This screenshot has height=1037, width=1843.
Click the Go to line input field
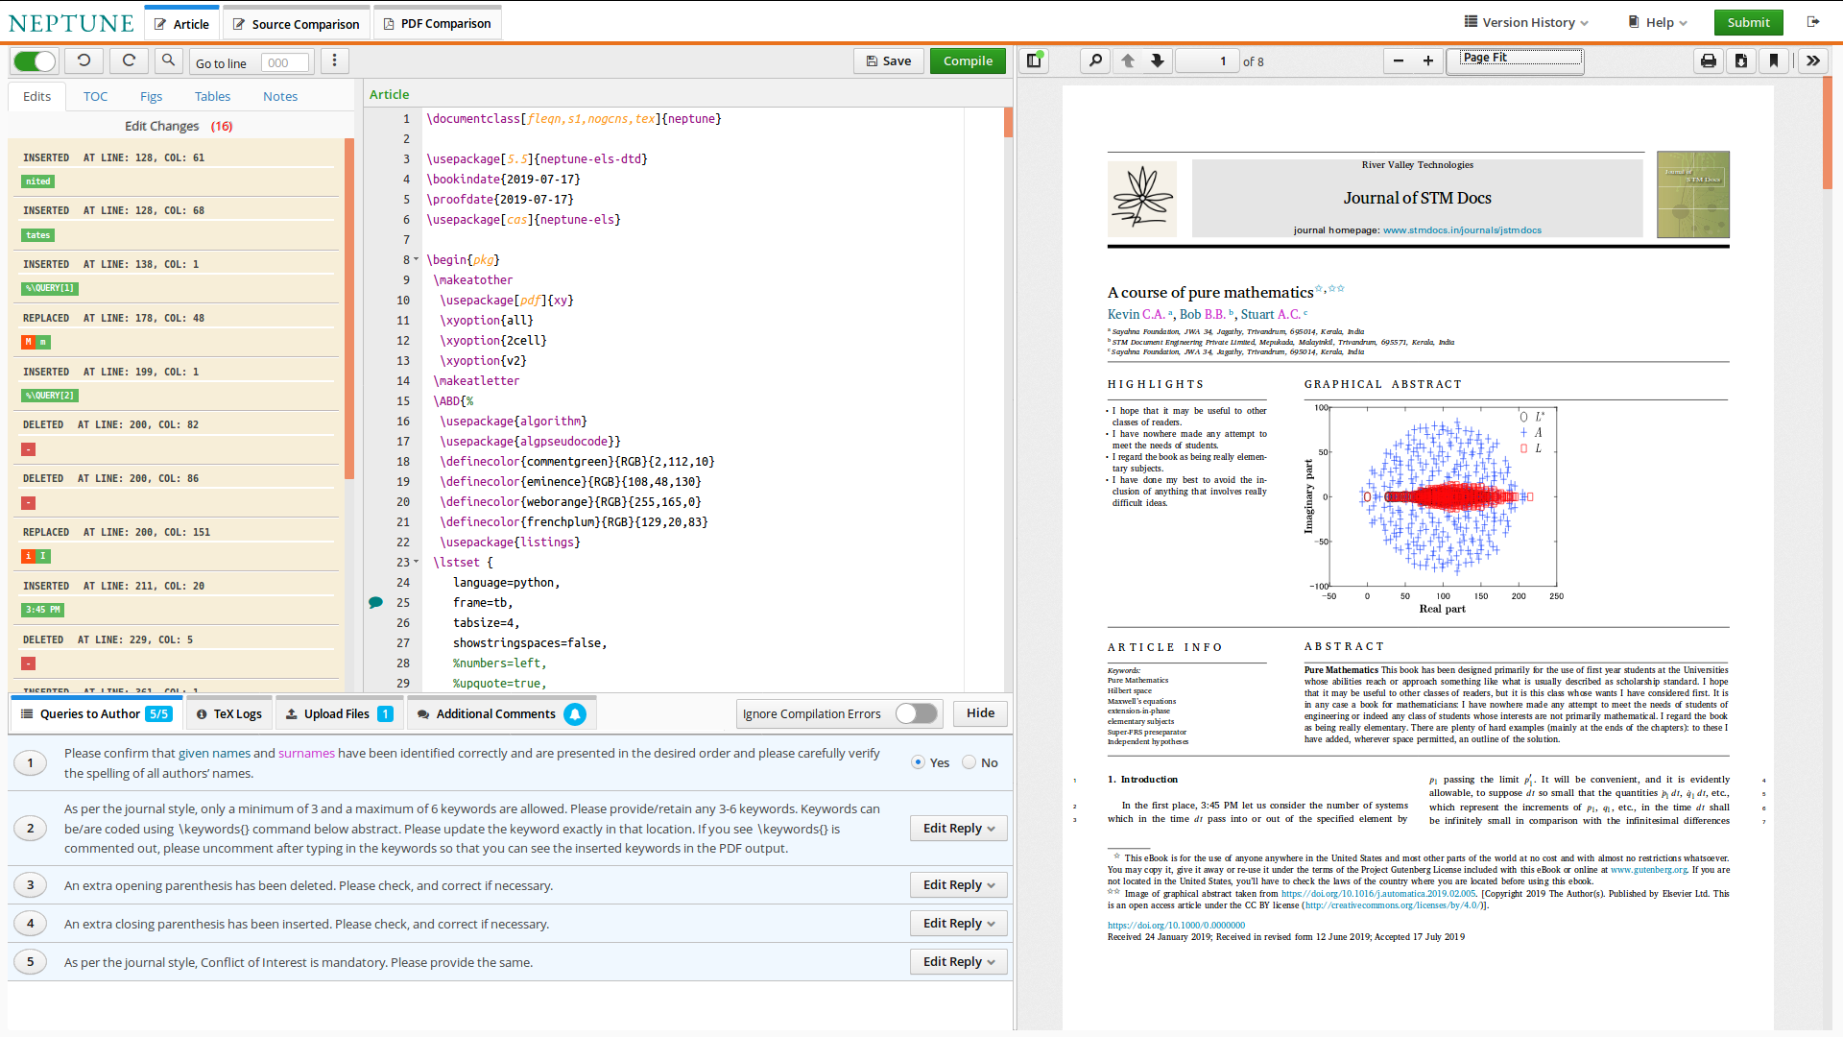click(x=285, y=63)
